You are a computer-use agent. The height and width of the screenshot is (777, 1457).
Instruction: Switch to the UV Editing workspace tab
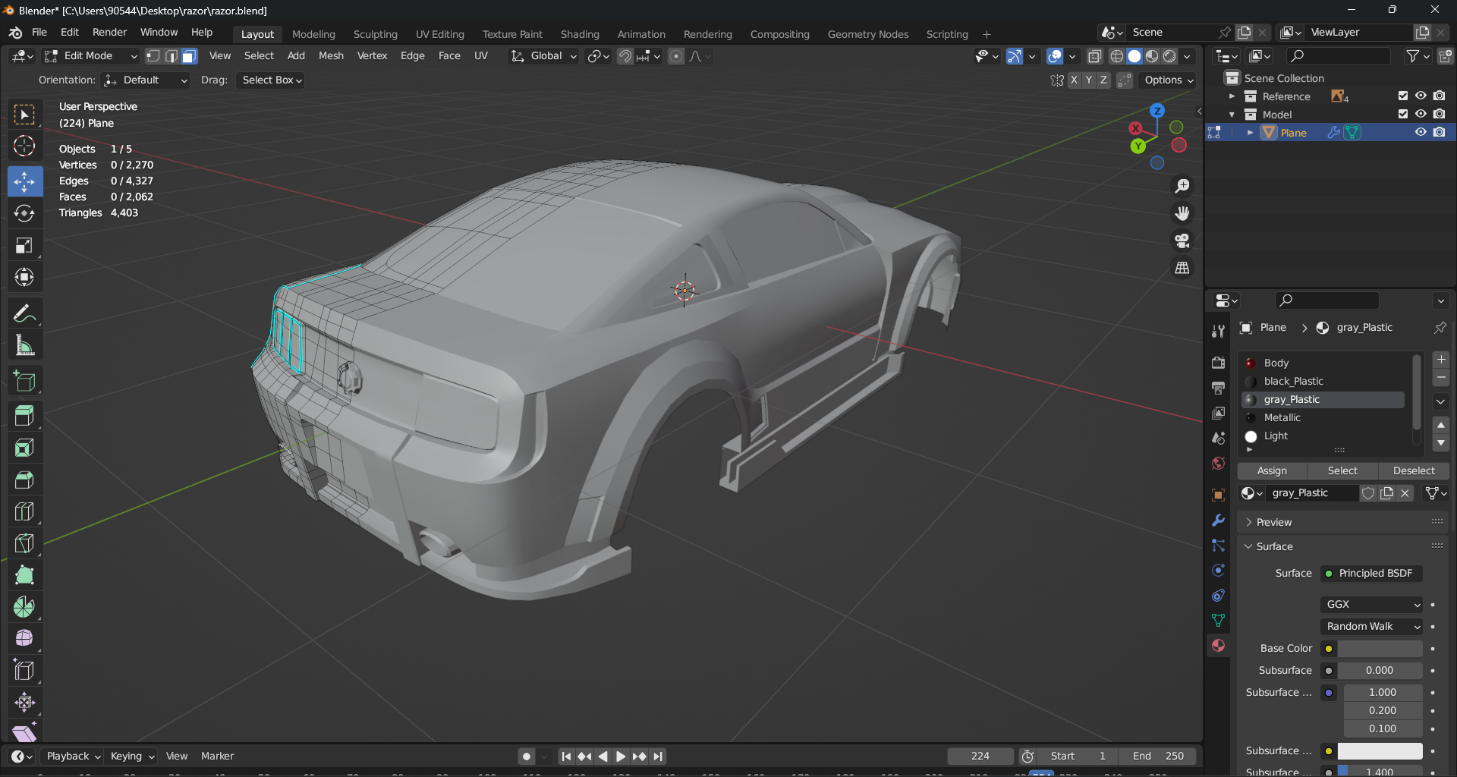[439, 34]
